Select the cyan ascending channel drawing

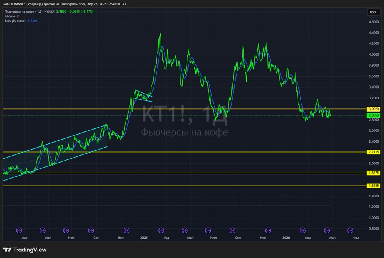coord(55,153)
